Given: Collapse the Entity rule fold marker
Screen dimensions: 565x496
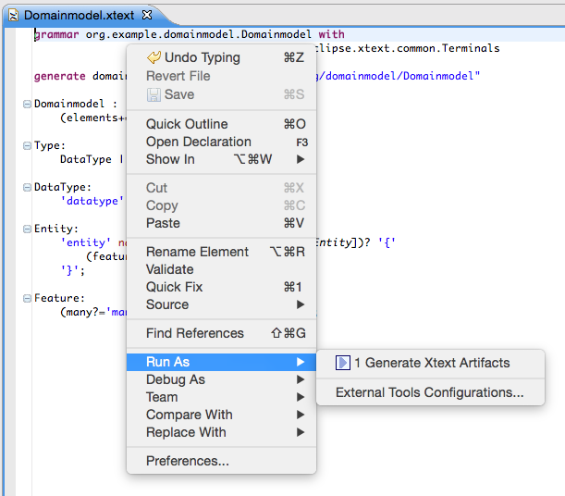Looking at the screenshot, I should tap(27, 229).
